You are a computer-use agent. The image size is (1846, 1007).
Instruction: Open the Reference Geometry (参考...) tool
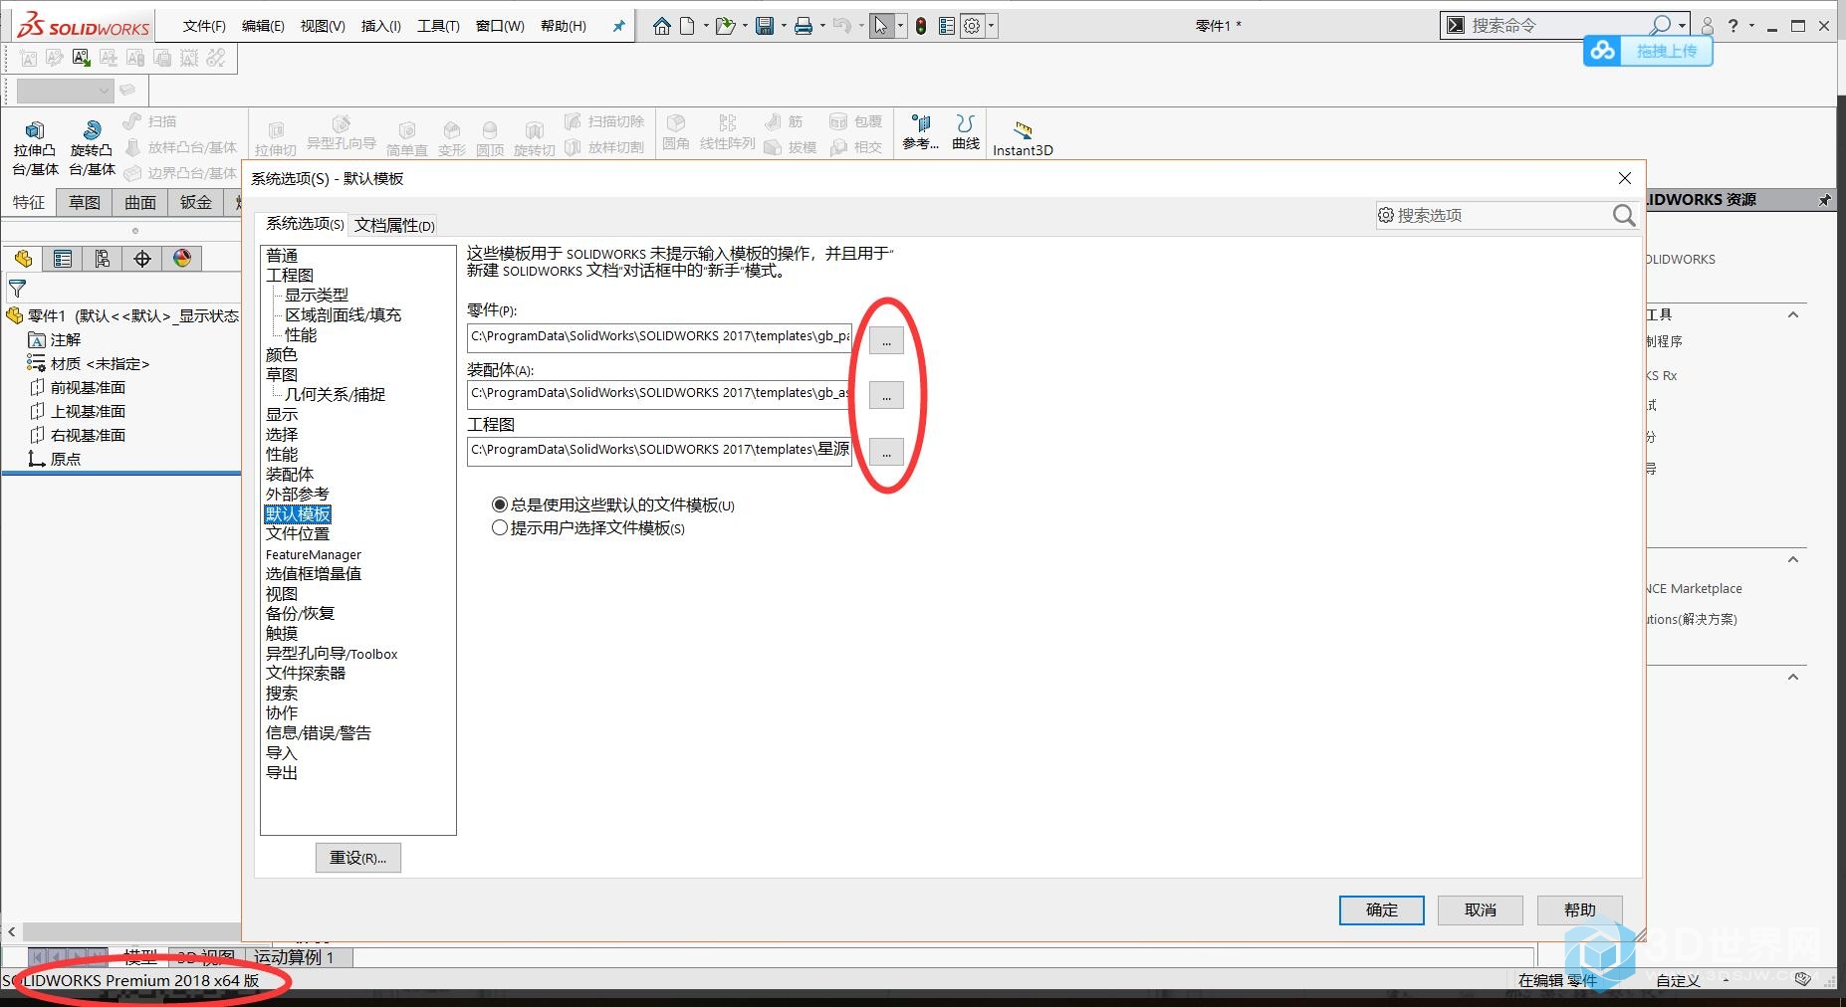[x=921, y=132]
